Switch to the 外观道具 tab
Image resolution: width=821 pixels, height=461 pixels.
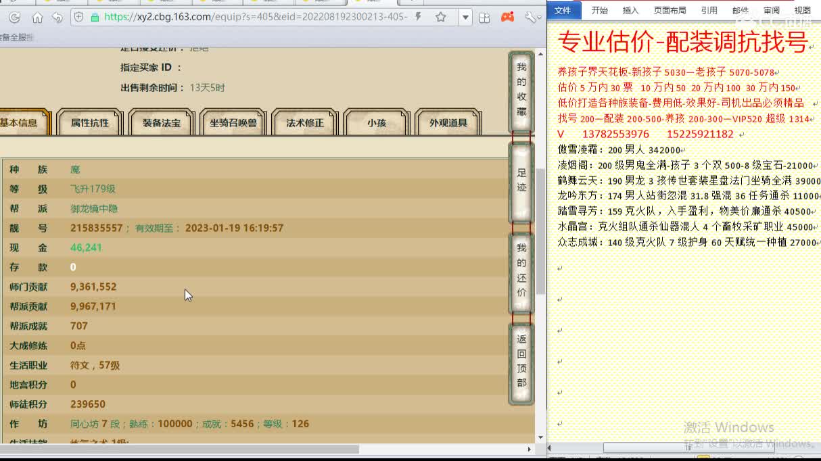coord(448,123)
